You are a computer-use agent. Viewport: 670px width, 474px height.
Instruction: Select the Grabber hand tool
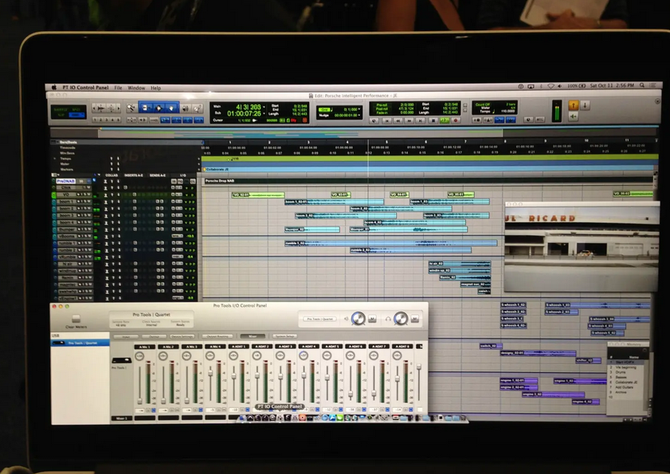tap(172, 108)
